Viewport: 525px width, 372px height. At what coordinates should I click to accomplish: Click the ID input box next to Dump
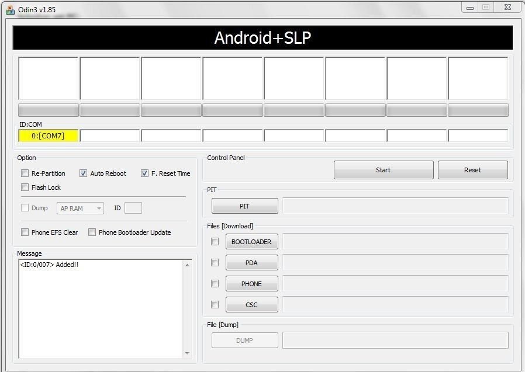(x=133, y=208)
